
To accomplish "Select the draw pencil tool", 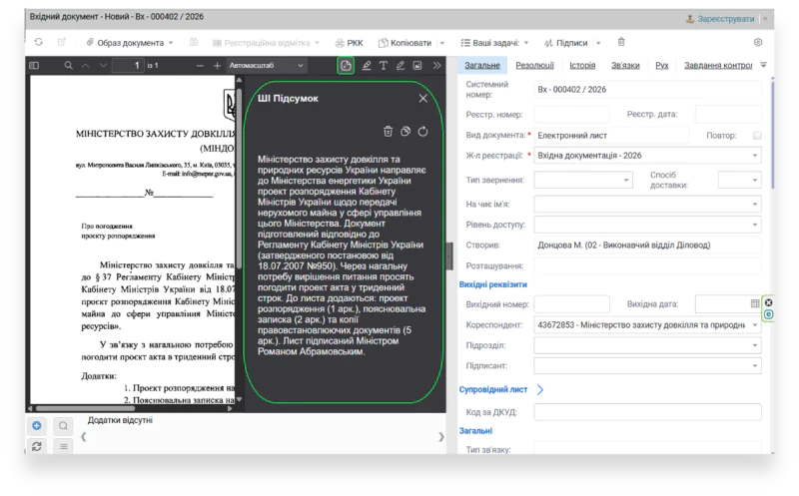I will [x=400, y=65].
